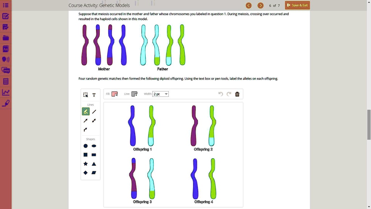
Task: Click the undo arrow in the drawing toolbar
Action: click(220, 94)
